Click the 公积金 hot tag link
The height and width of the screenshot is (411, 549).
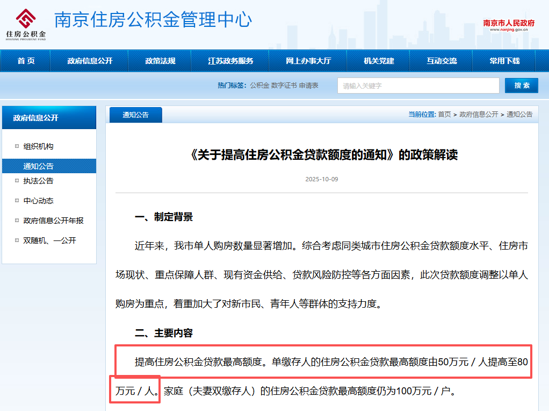point(259,86)
